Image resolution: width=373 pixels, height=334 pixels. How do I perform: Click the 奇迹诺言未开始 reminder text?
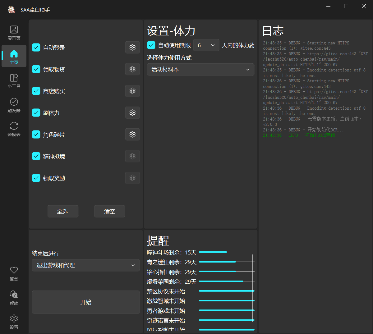click(x=166, y=320)
